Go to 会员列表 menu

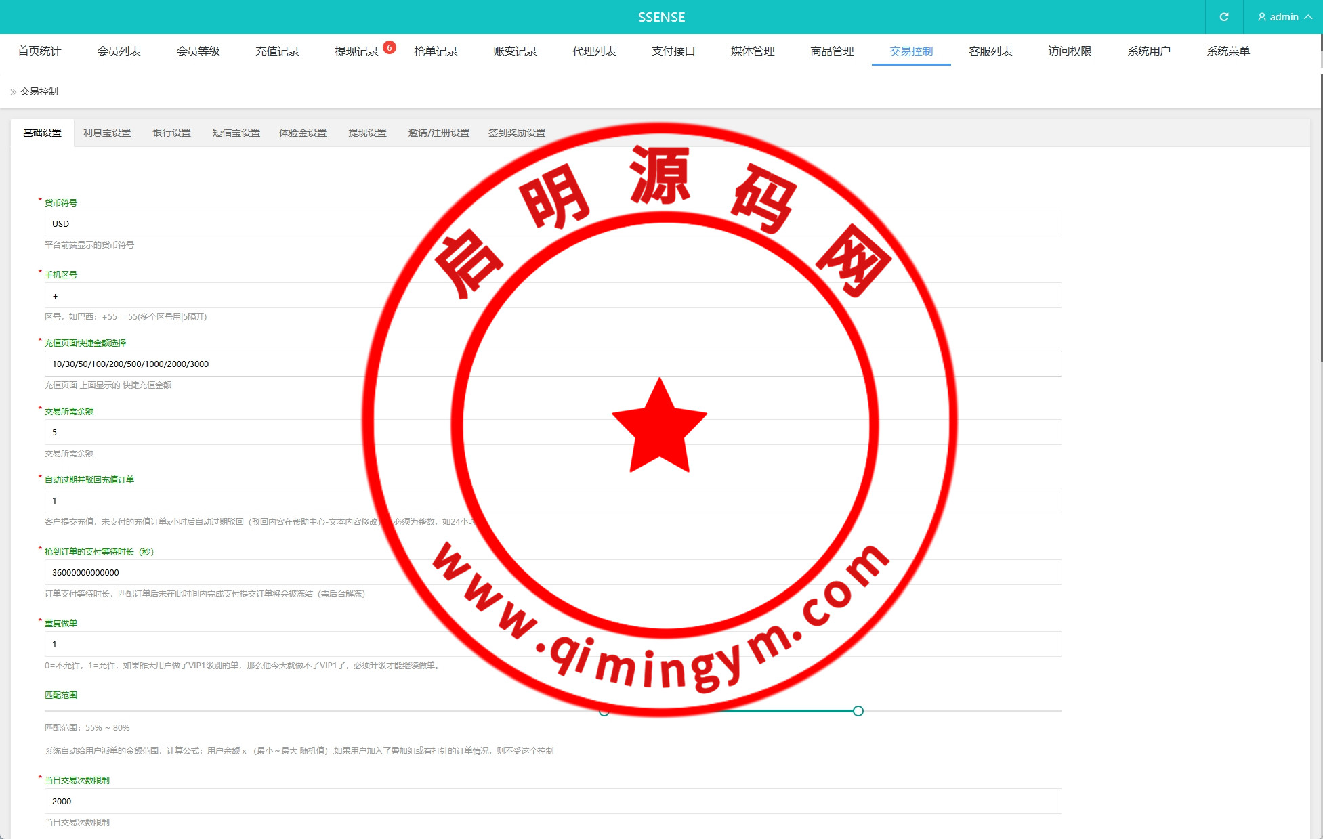pyautogui.click(x=119, y=51)
